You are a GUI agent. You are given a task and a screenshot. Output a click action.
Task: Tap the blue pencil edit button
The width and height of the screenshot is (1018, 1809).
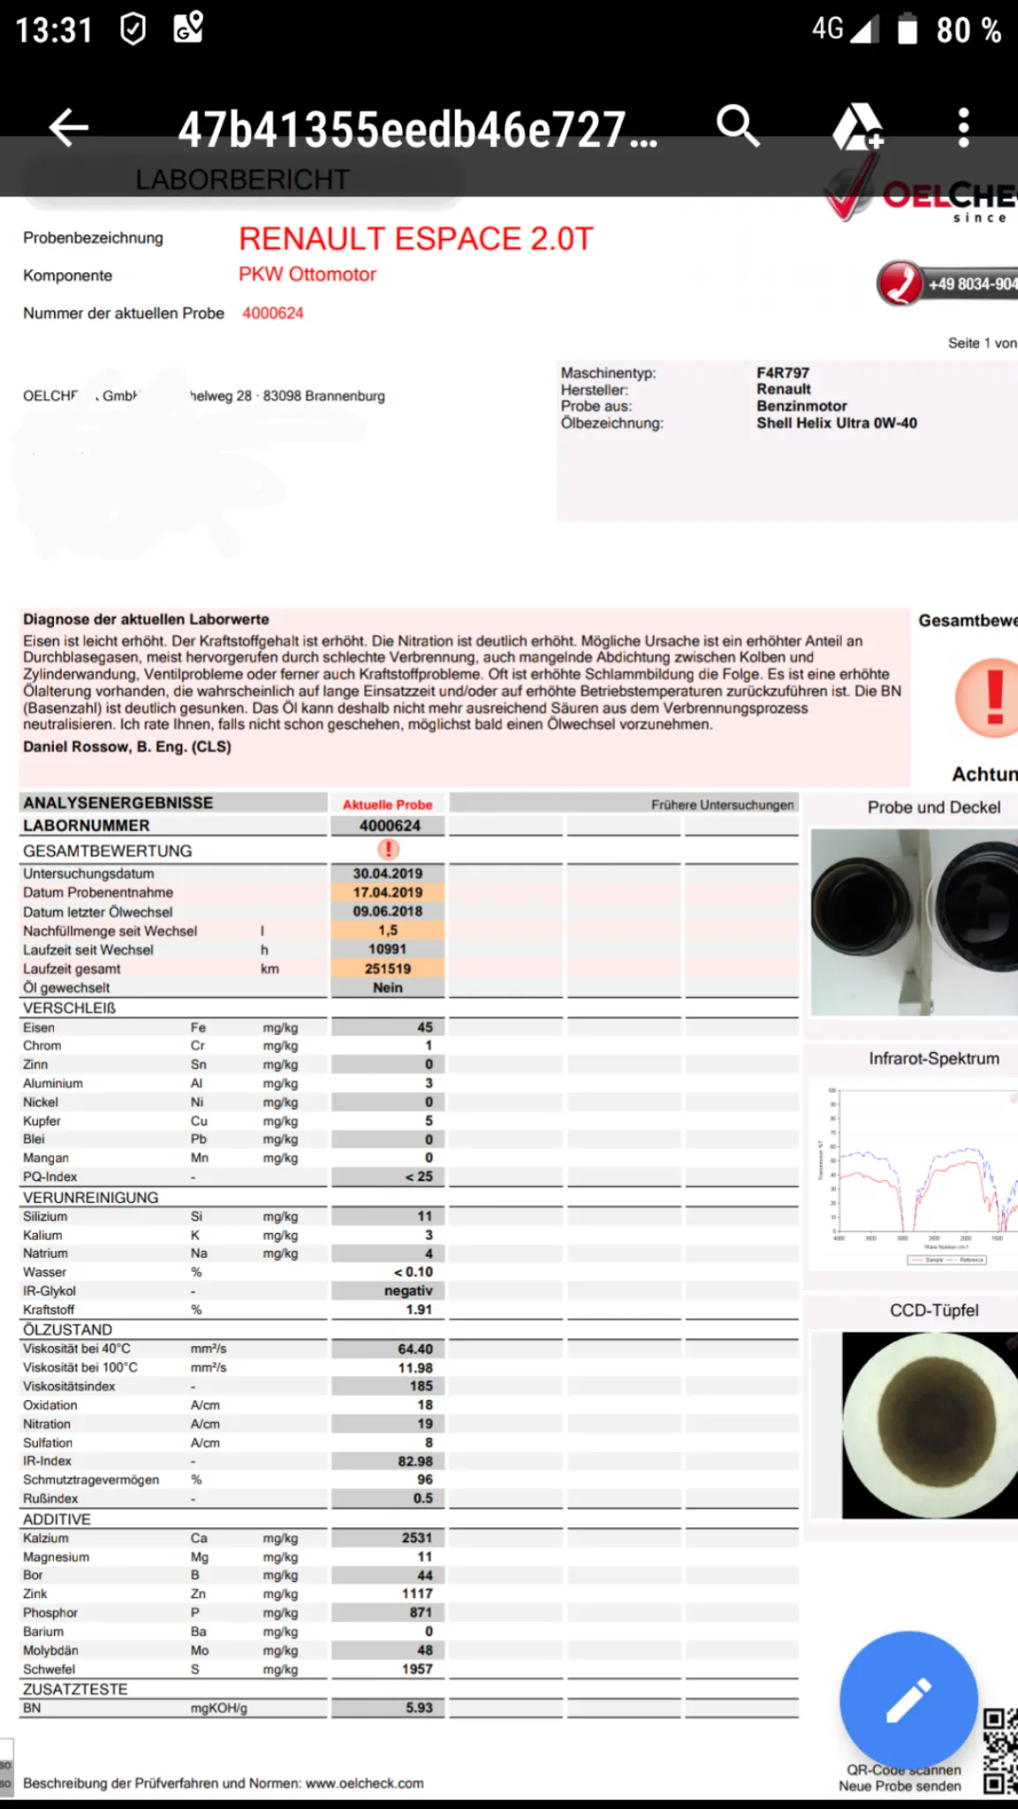point(908,1699)
